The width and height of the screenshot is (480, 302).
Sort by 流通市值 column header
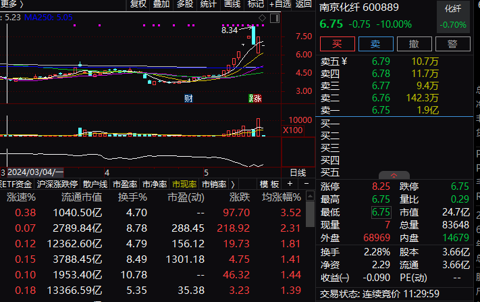pos(82,197)
